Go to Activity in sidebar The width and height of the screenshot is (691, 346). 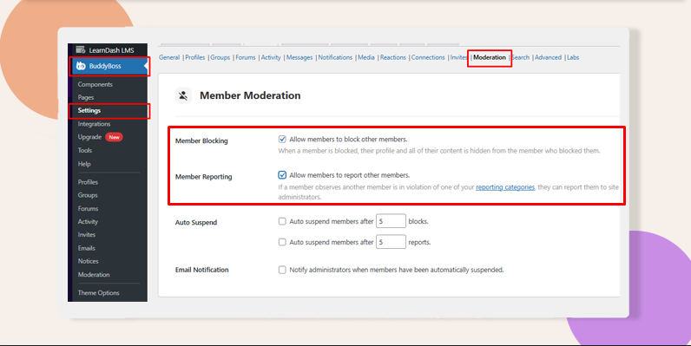[88, 221]
